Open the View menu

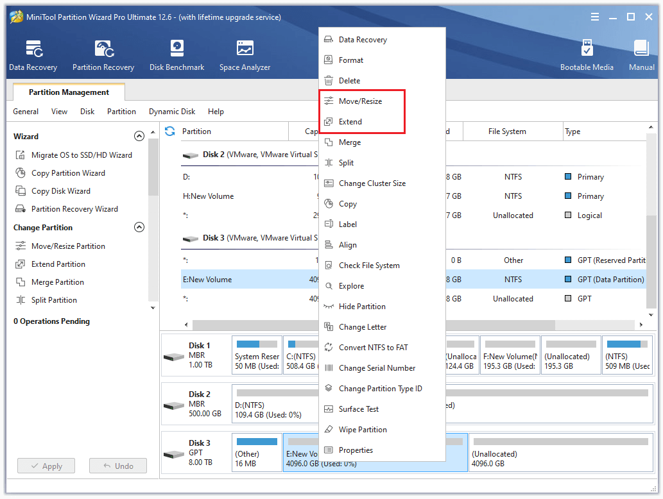pos(59,112)
